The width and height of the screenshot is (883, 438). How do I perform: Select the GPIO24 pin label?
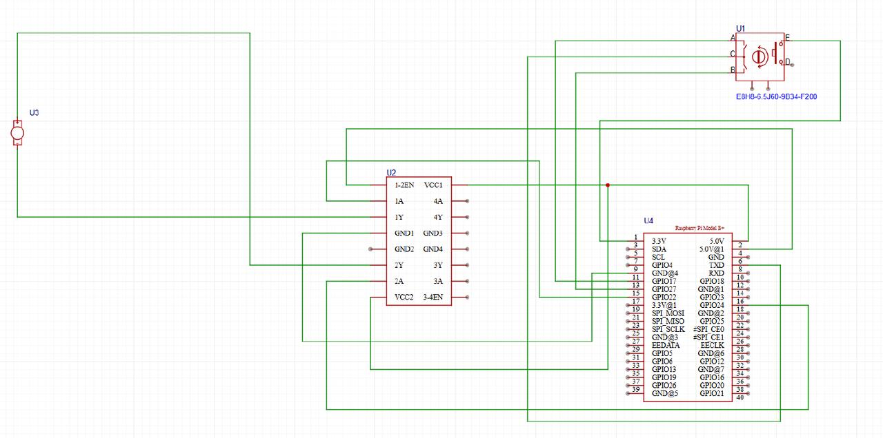coord(712,305)
